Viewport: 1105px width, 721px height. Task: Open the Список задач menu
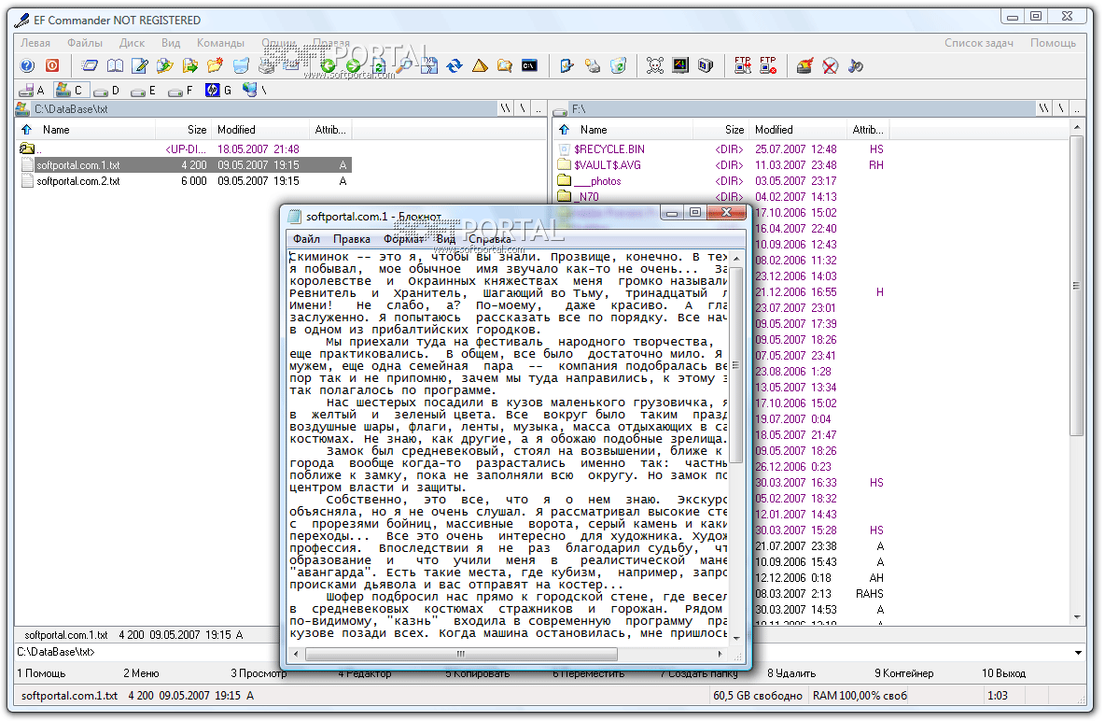pyautogui.click(x=978, y=43)
